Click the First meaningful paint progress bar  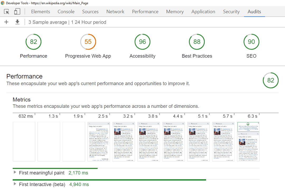click(x=55, y=168)
